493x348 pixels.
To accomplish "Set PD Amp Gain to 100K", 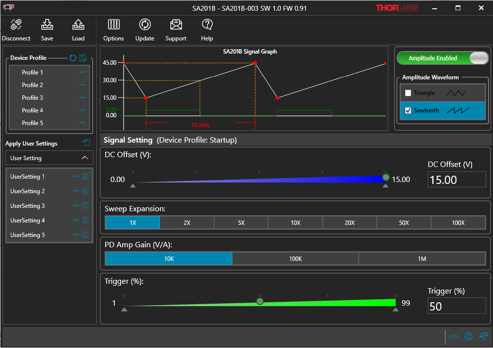I will point(295,258).
